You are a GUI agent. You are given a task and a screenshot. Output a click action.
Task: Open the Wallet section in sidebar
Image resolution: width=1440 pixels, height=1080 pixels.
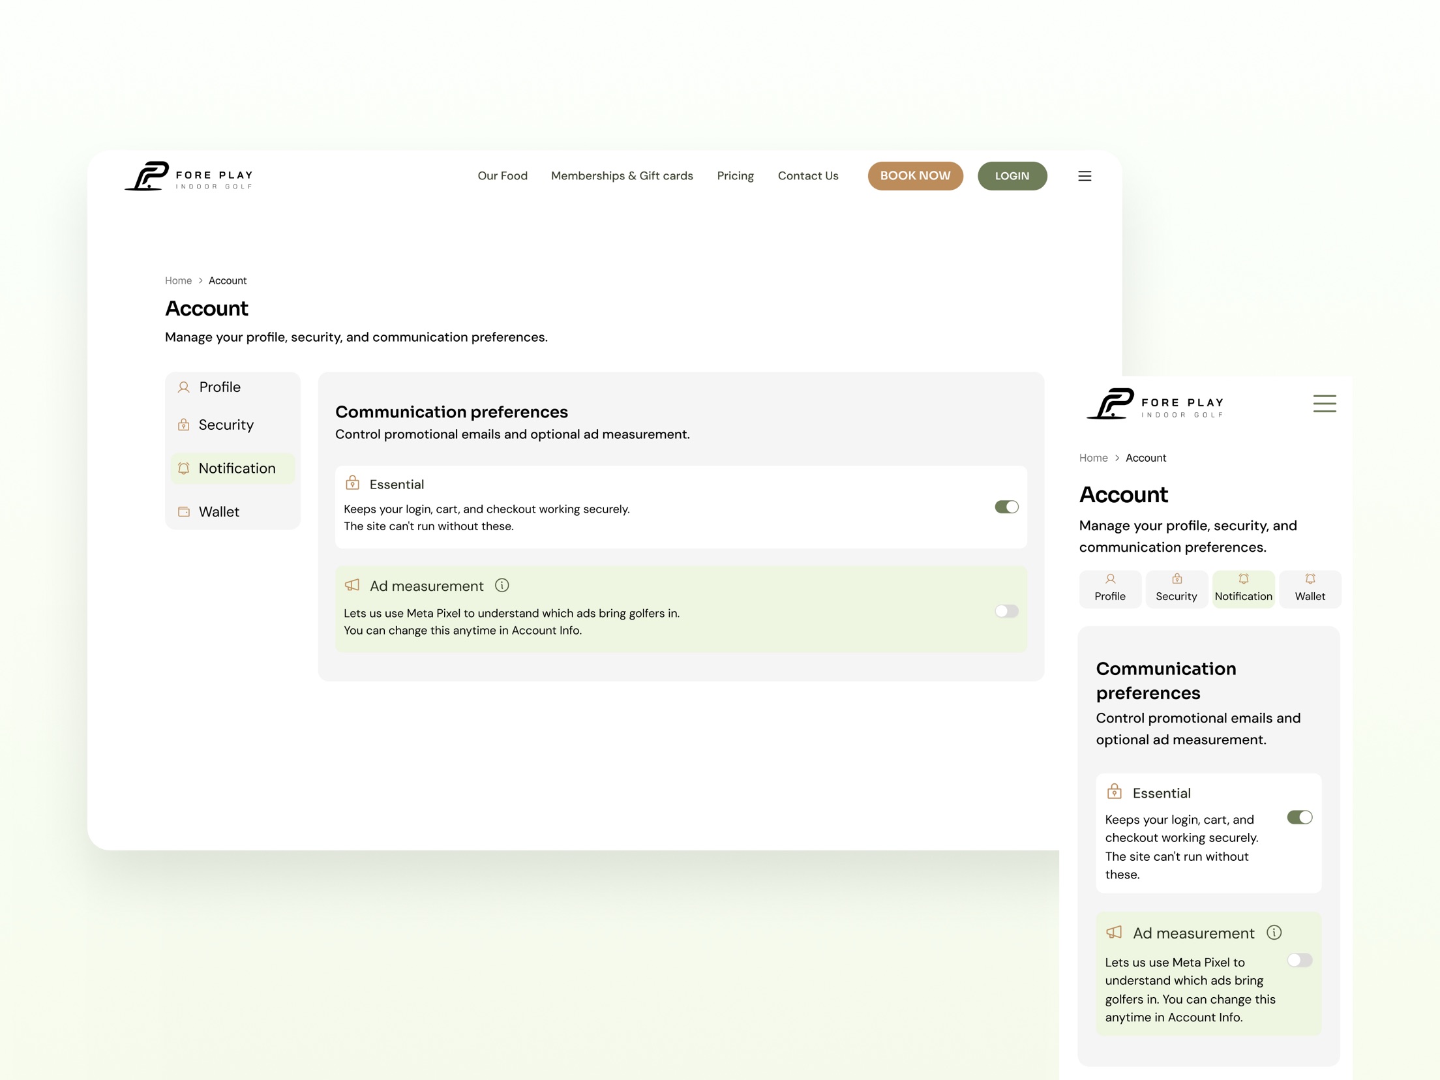point(233,512)
